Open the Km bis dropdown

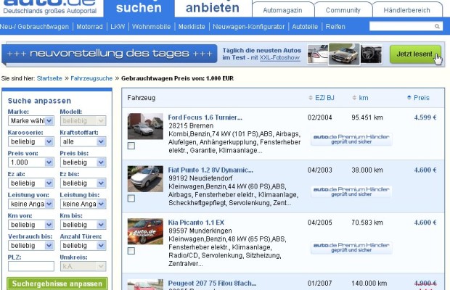[x=83, y=225]
